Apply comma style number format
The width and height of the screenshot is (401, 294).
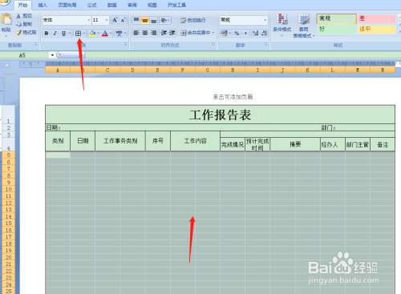click(245, 33)
